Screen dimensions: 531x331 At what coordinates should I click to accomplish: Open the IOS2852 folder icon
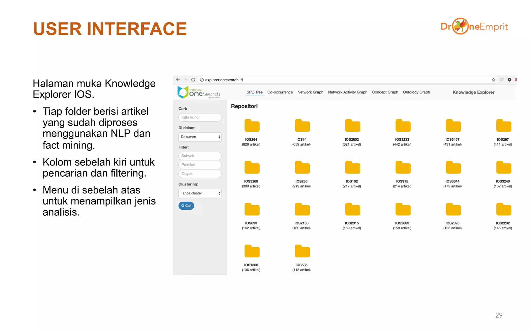352,126
